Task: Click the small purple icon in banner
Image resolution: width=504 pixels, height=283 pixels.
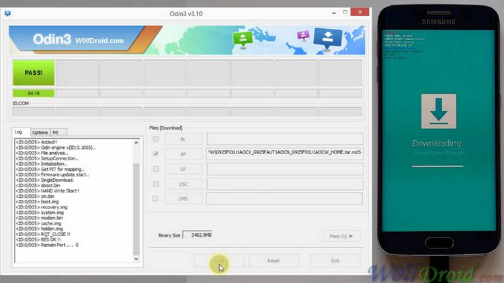Action: pyautogui.click(x=303, y=36)
